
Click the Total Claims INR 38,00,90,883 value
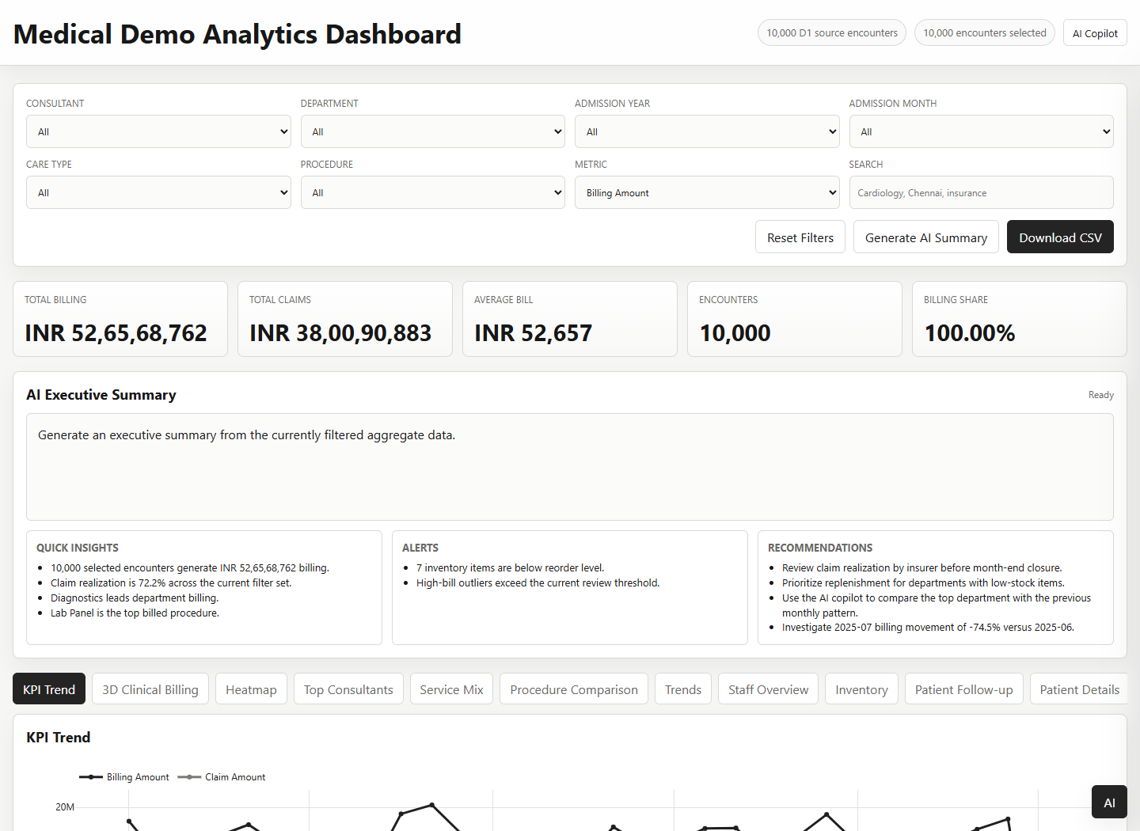[x=340, y=333]
